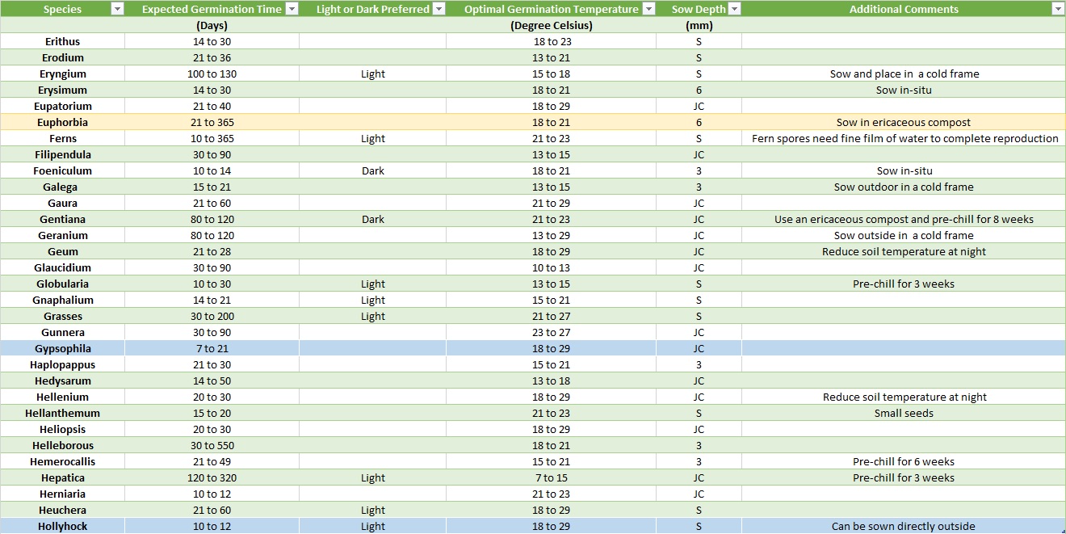Select the Heliopsis species cell
Screen dimensions: 1066x534
coord(62,429)
